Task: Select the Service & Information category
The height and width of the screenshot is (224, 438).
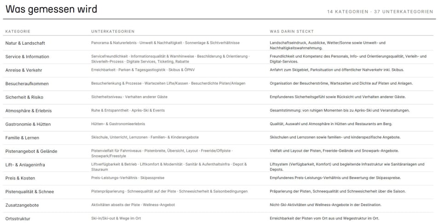Action: coord(27,57)
